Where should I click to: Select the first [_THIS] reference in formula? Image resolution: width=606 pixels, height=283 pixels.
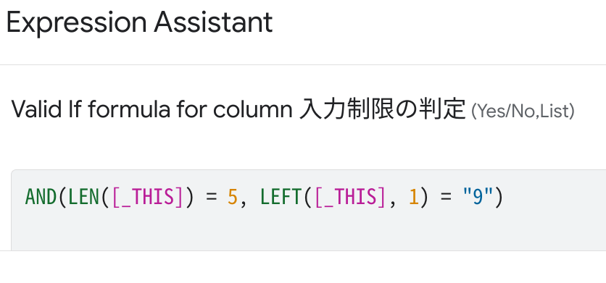pyautogui.click(x=147, y=197)
